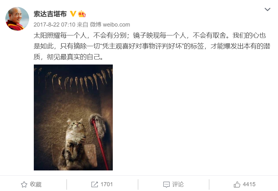Open reposts via the 1701 count
The height and width of the screenshot is (191, 278).
tap(107, 184)
